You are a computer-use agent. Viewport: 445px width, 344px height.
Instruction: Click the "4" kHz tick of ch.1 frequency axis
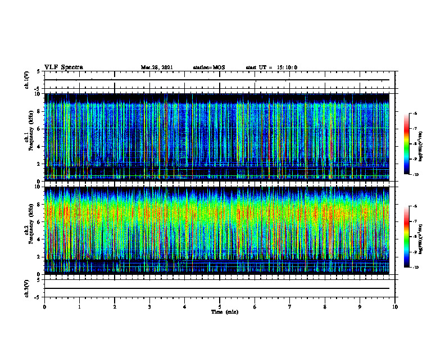[39, 147]
